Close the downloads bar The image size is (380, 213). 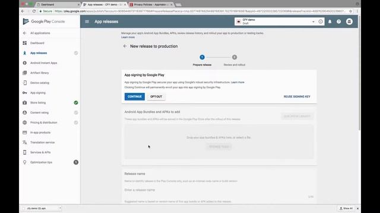(357, 208)
